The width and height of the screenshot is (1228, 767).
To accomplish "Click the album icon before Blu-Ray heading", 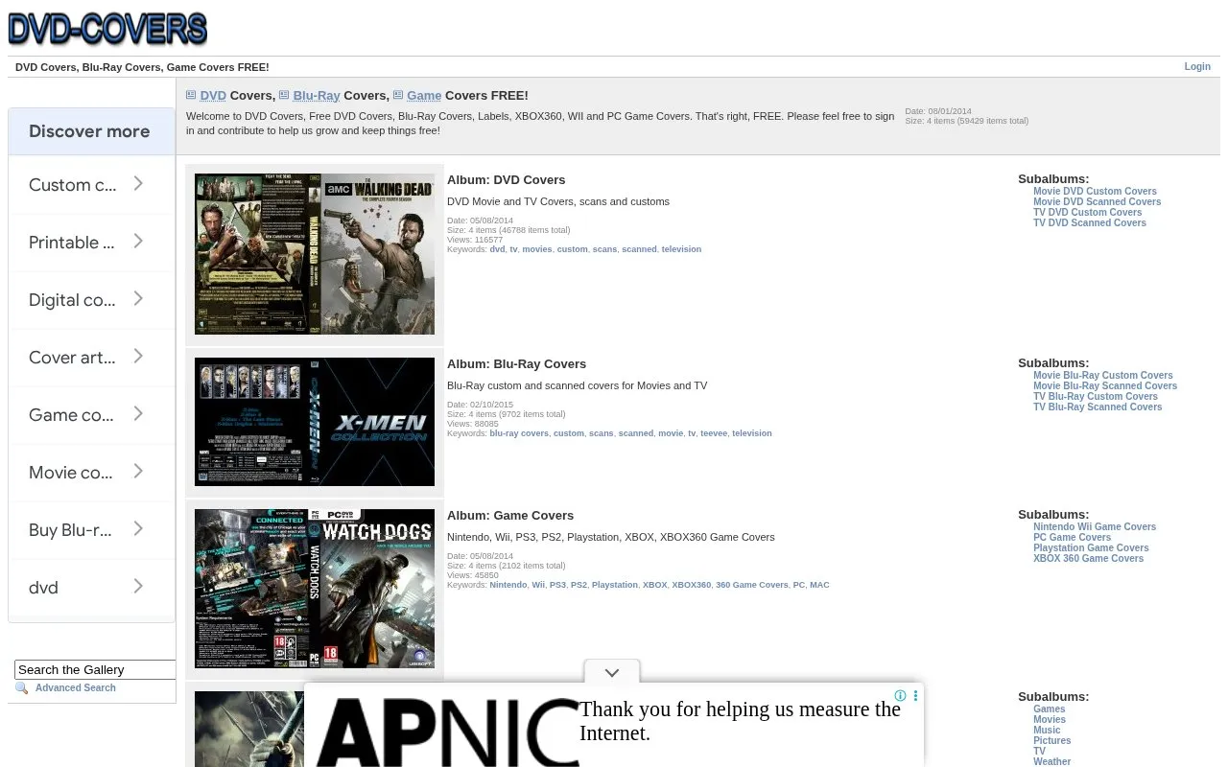I will [x=284, y=95].
